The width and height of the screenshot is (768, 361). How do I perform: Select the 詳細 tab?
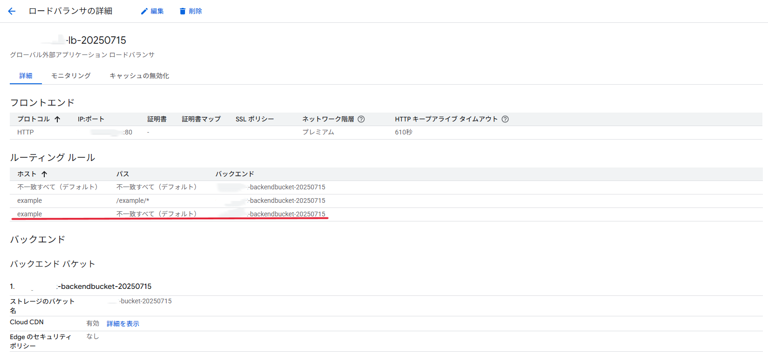tap(26, 76)
